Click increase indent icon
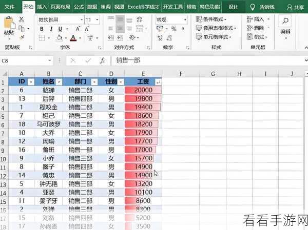Image resolution: width=308 pixels, height=230 pixels. 120,37
